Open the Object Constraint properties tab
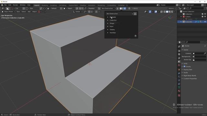 (x=179, y=84)
